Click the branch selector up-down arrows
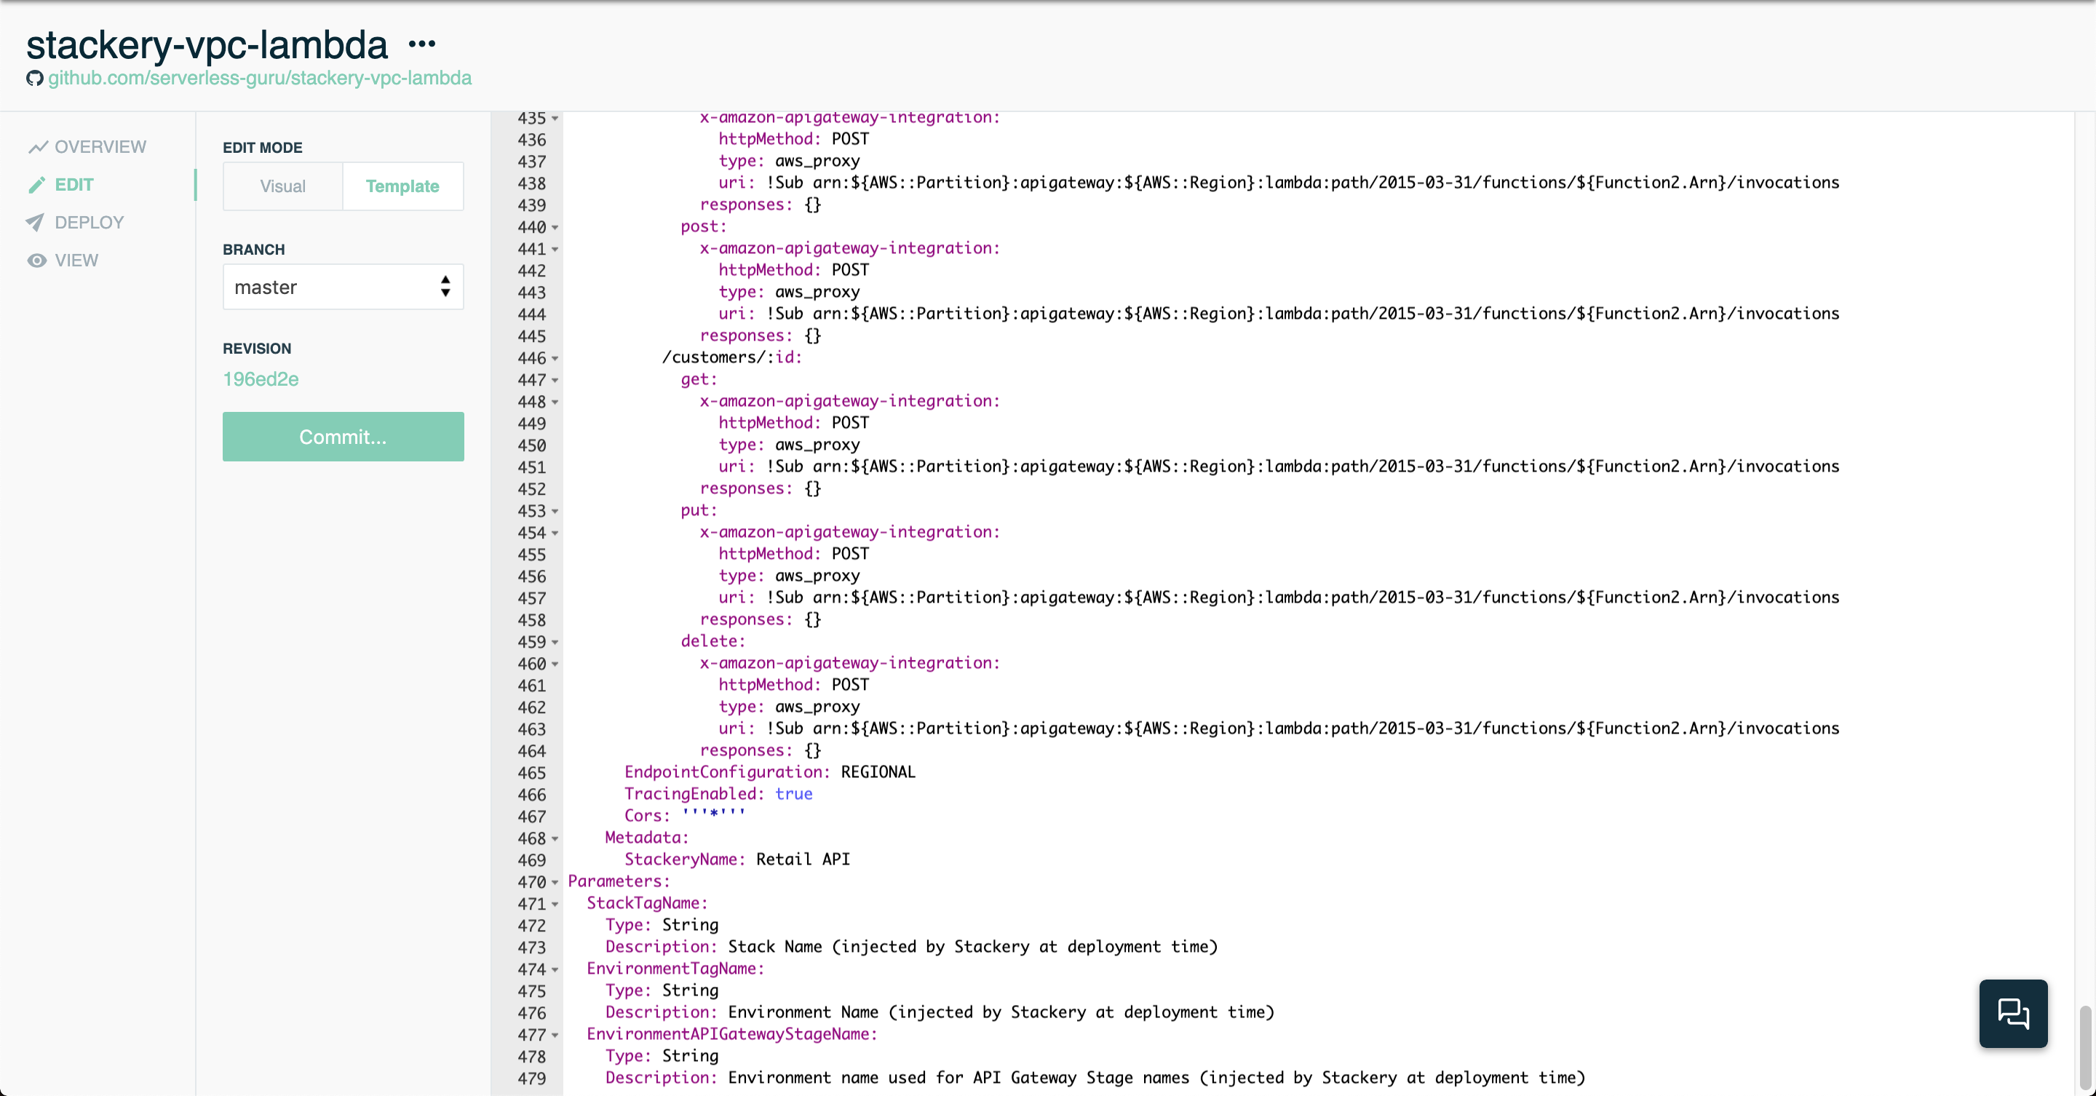This screenshot has height=1096, width=2096. click(x=445, y=287)
